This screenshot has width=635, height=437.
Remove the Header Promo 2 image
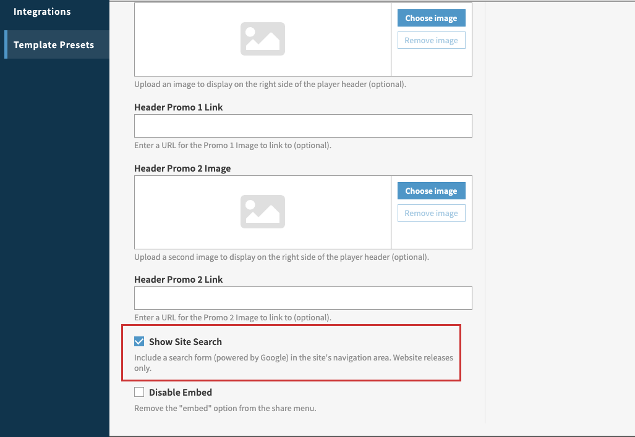click(x=431, y=212)
